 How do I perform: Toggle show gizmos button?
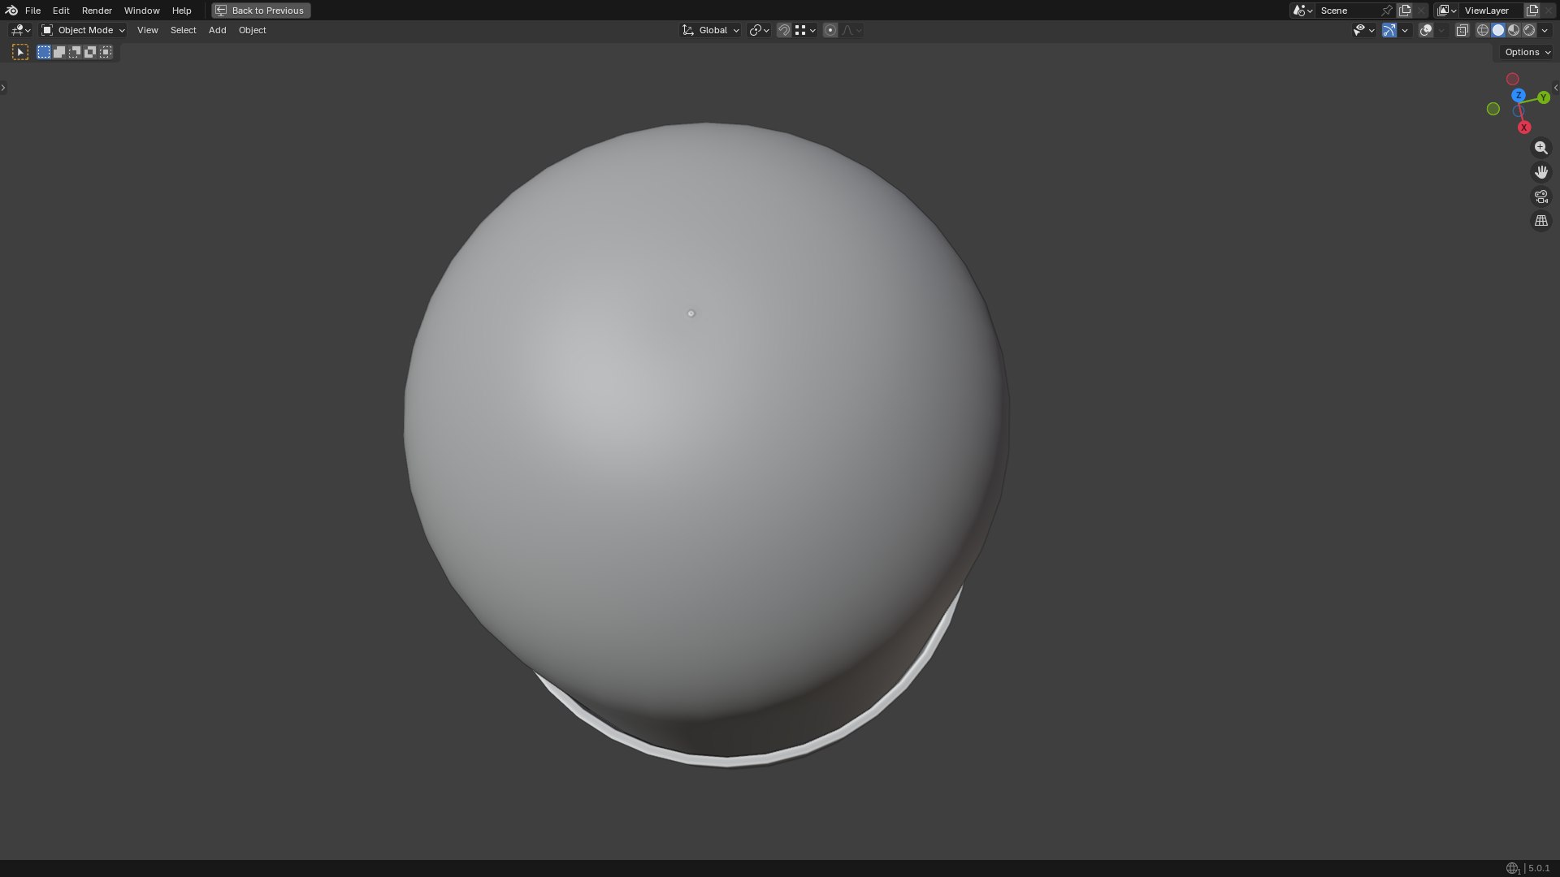(1389, 30)
